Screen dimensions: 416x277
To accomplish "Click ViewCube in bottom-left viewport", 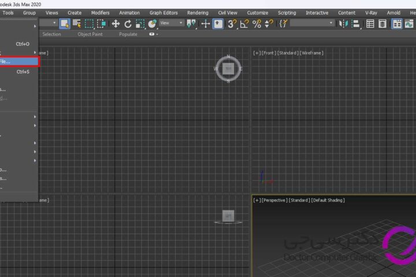I will coord(228,216).
